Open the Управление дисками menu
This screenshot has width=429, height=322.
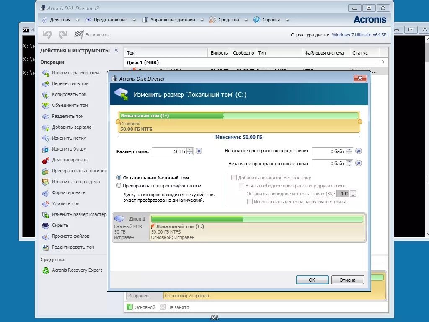click(173, 20)
